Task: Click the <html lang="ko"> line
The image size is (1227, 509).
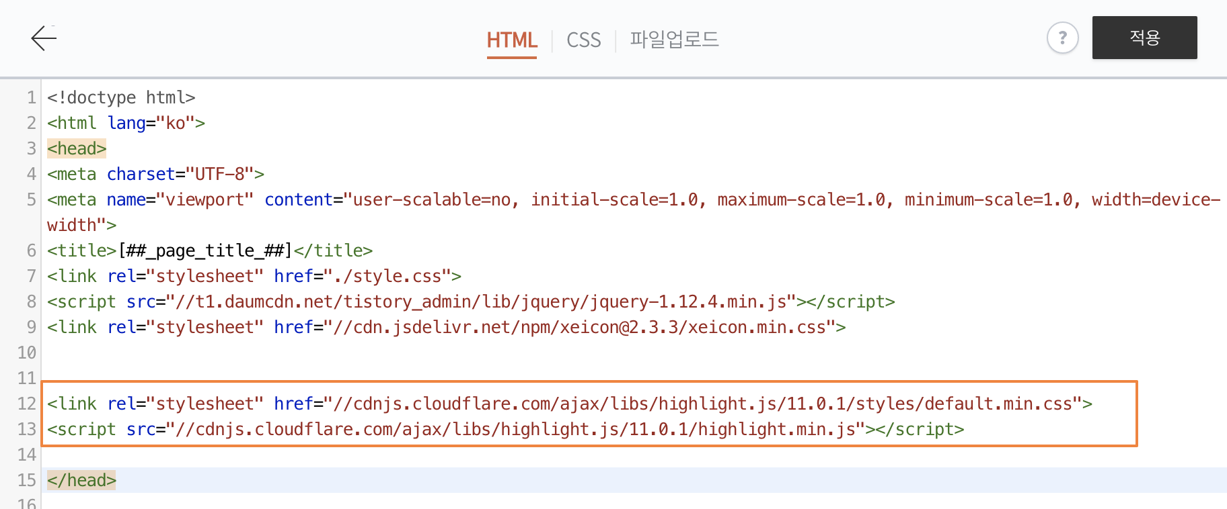Action: coord(126,123)
